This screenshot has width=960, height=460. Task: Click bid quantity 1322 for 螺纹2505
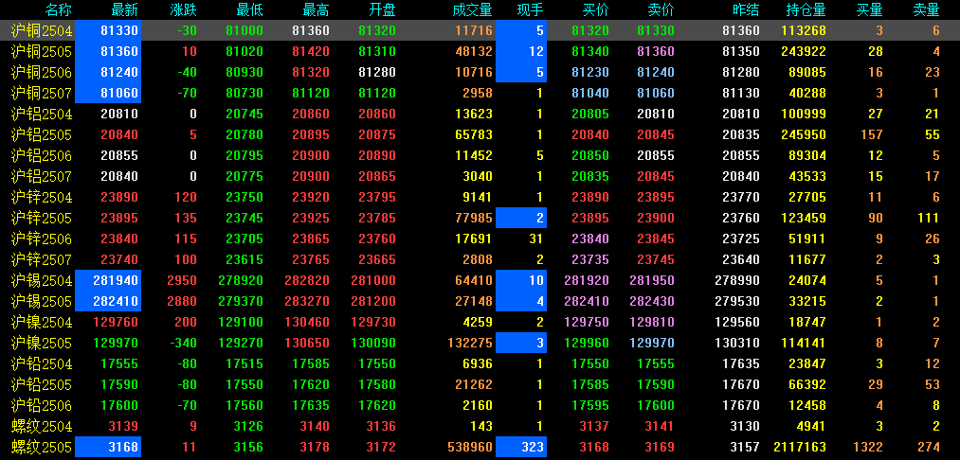click(x=868, y=447)
